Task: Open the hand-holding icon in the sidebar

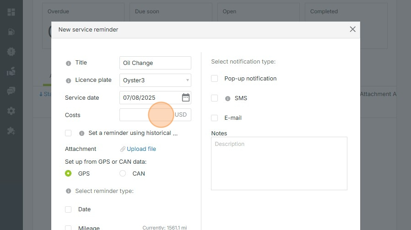Action: tap(11, 71)
